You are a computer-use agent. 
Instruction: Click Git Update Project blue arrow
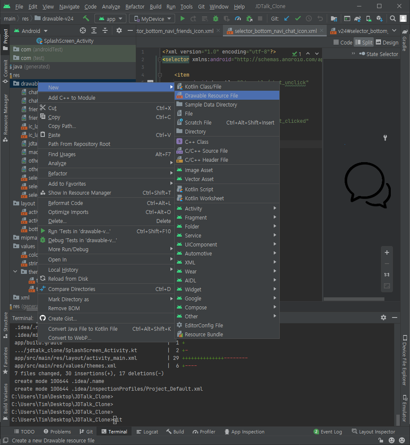click(287, 19)
